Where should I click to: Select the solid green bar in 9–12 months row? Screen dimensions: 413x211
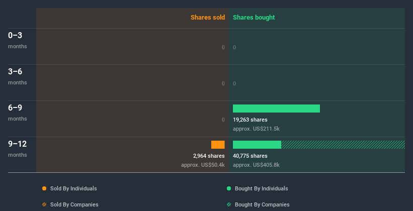pos(257,145)
